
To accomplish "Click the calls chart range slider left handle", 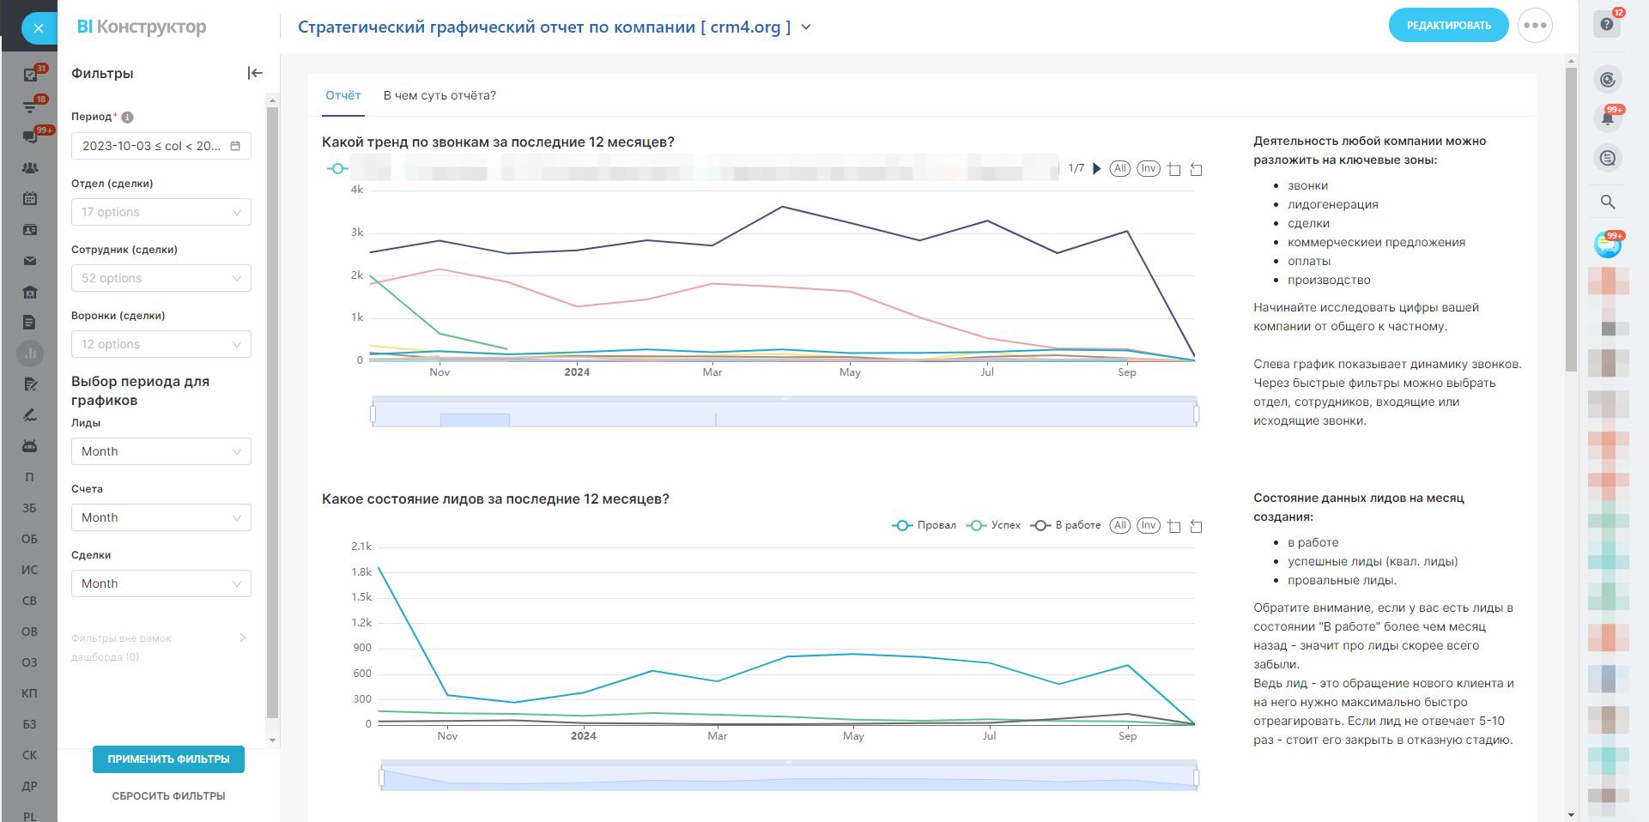I will (x=373, y=414).
